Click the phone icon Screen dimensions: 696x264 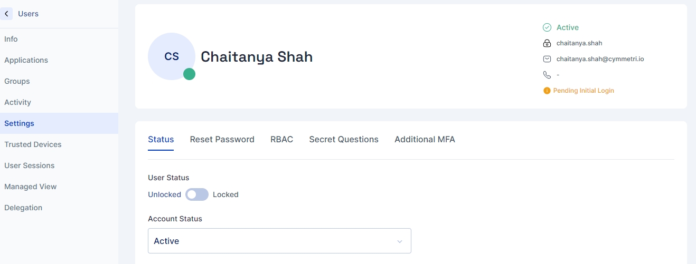point(547,75)
